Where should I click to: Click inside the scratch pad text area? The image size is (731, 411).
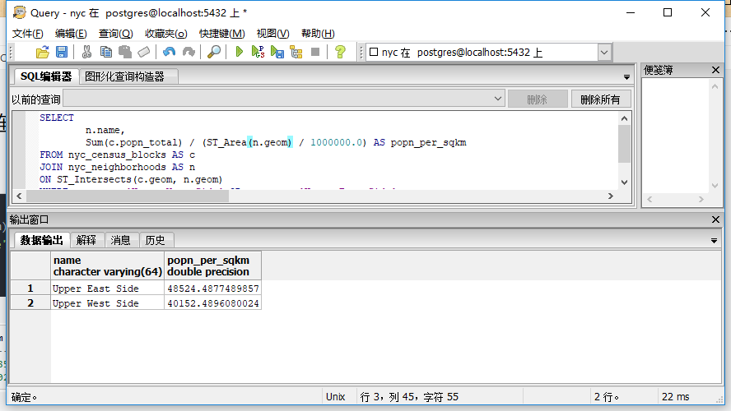676,135
